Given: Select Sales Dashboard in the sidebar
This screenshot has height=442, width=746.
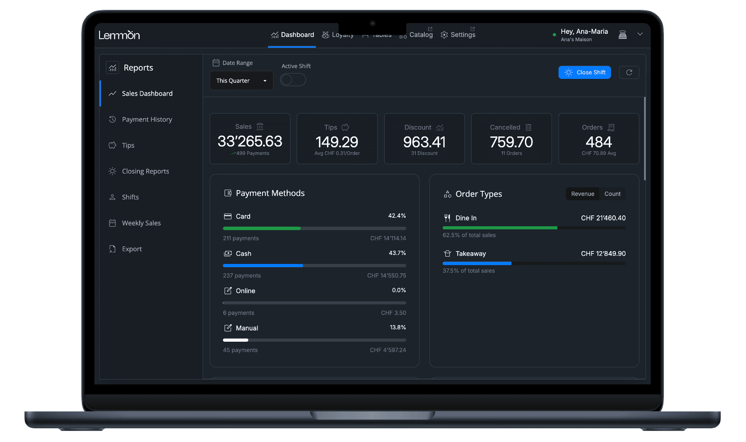Looking at the screenshot, I should 151,94.
